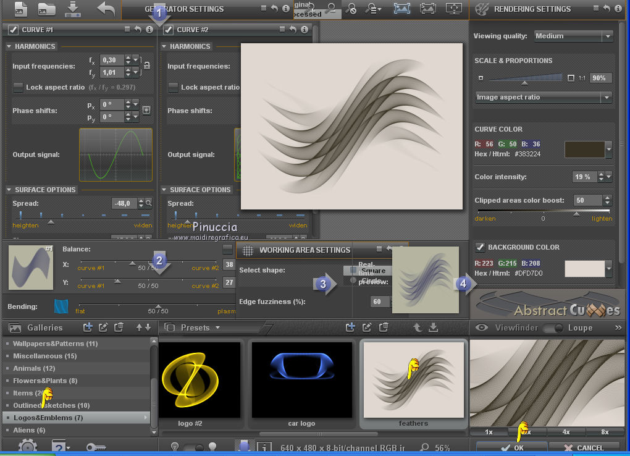
Task: Uncheck the Background Color checkbox
Action: coord(480,247)
